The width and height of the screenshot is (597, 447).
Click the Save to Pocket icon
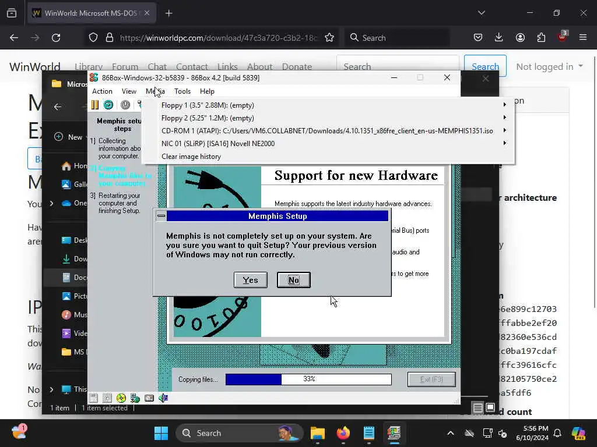coord(478,38)
